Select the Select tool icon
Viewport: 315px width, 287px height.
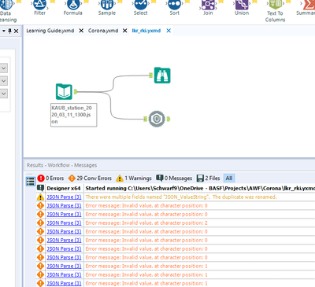point(141,4)
